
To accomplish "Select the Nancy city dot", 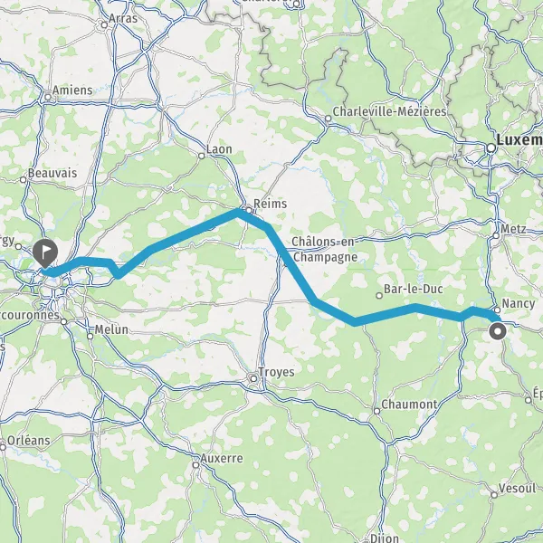I will click(x=497, y=310).
